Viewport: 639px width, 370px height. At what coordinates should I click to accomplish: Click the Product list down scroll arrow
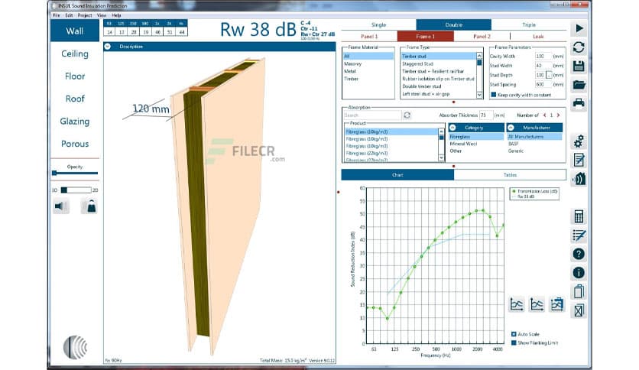pyautogui.click(x=441, y=157)
